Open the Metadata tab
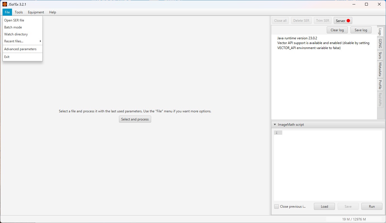Image resolution: width=386 pixels, height=223 pixels. pos(380,69)
